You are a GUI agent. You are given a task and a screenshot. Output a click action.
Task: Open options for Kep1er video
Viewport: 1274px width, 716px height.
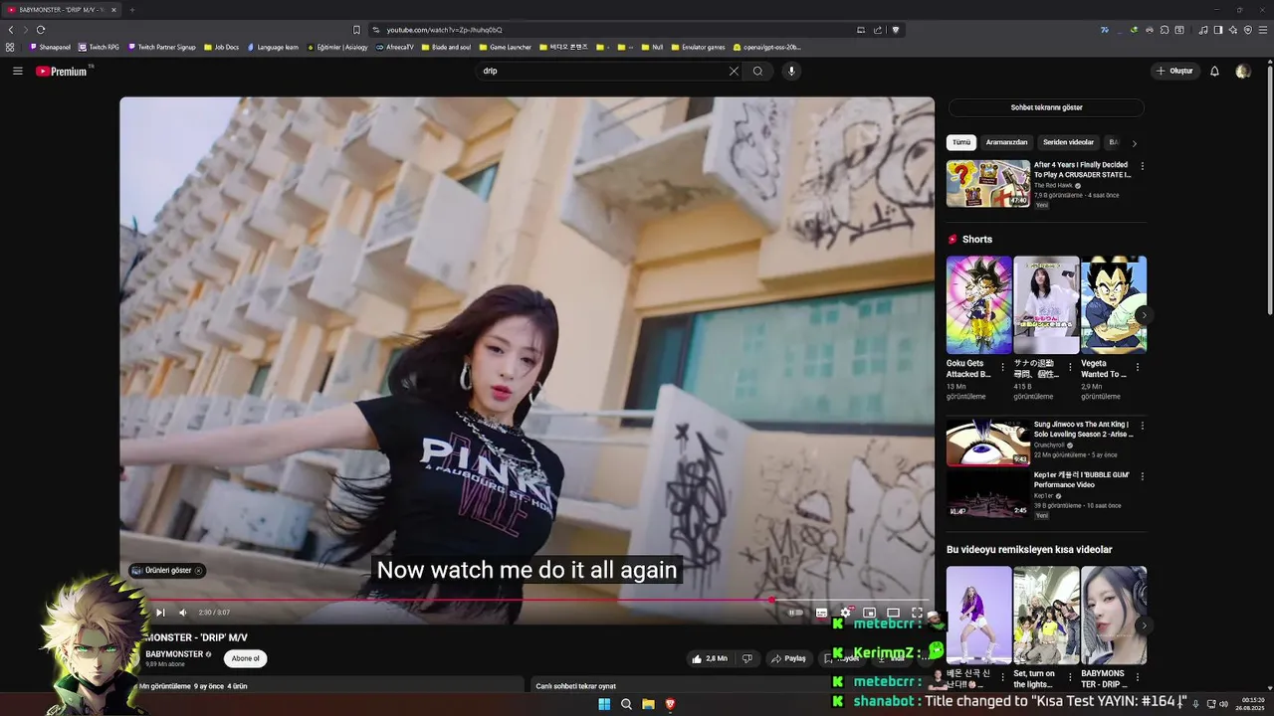(x=1142, y=476)
